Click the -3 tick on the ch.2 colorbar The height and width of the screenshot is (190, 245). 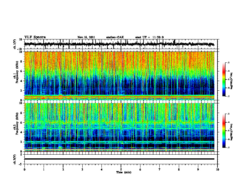pos(228,114)
